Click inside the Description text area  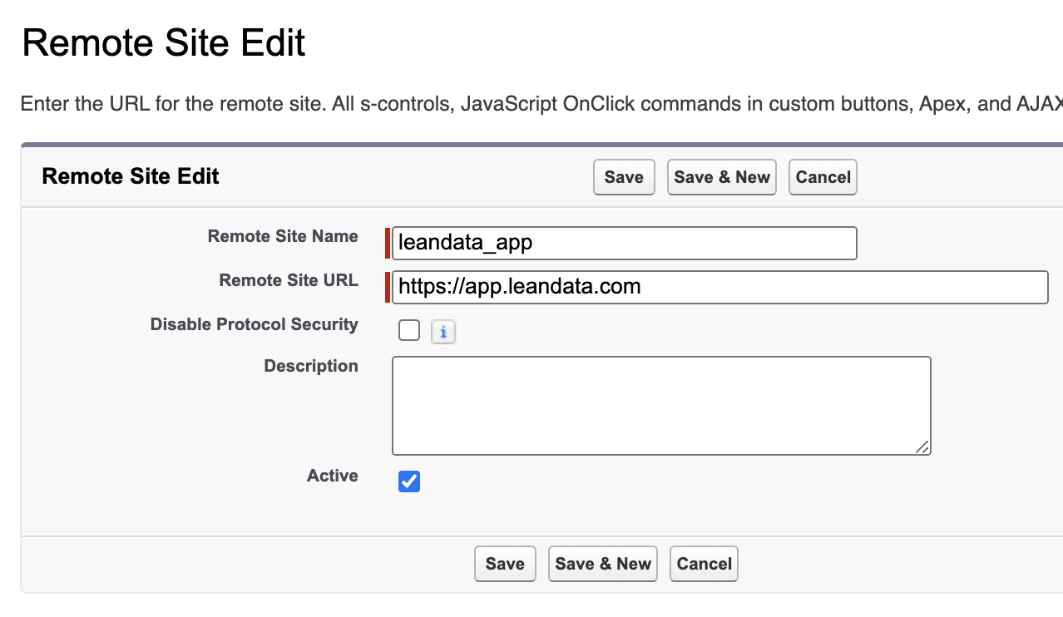point(661,406)
